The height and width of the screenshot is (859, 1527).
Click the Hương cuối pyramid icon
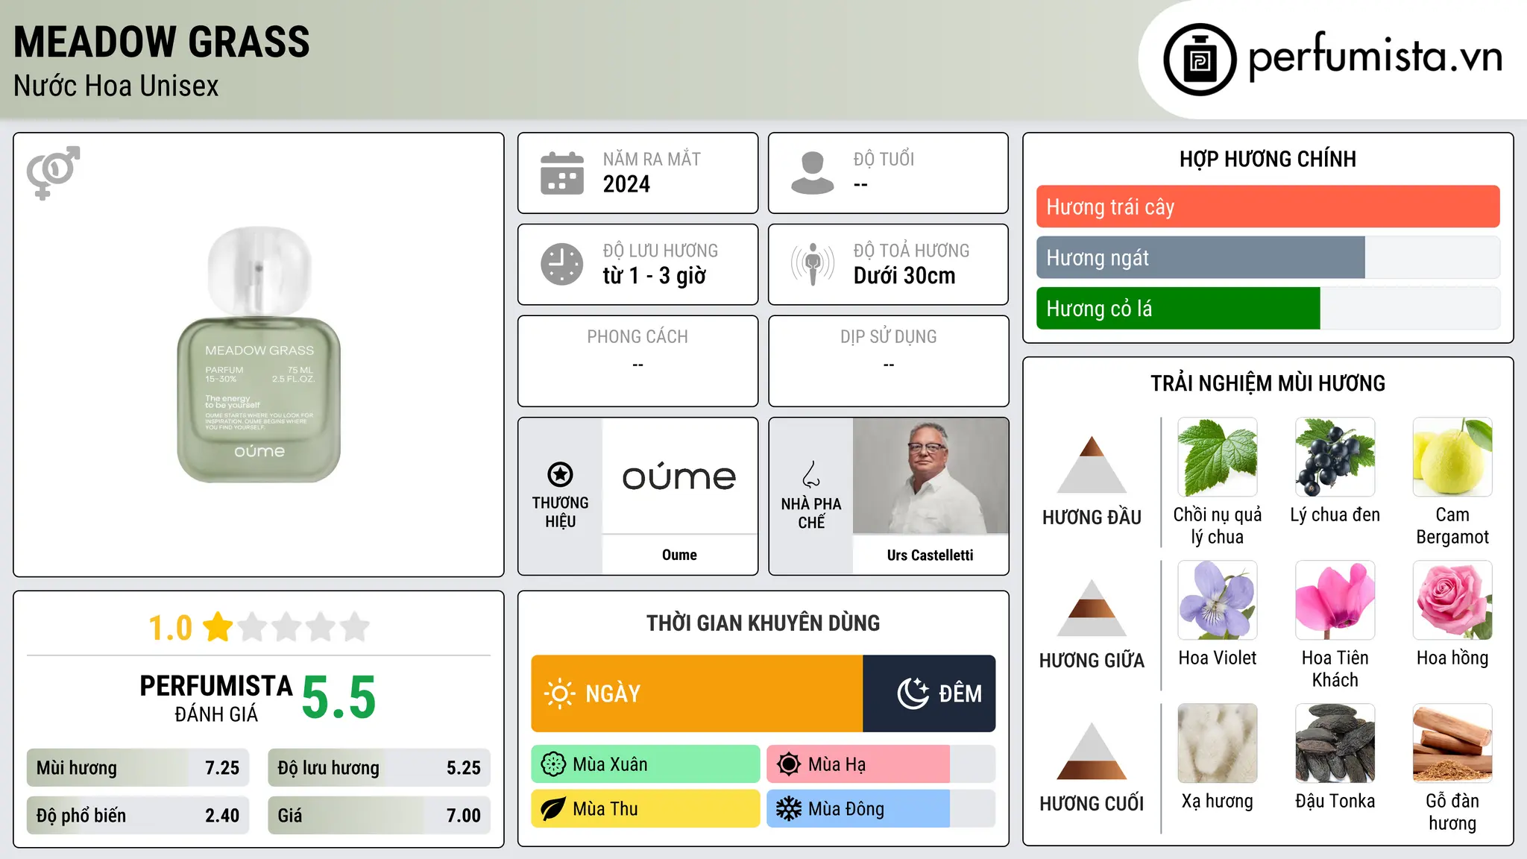tap(1092, 751)
